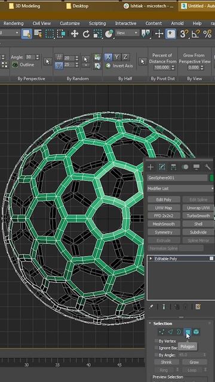Open Scripting menu
Viewport: 215px width, 382px height.
97,23
